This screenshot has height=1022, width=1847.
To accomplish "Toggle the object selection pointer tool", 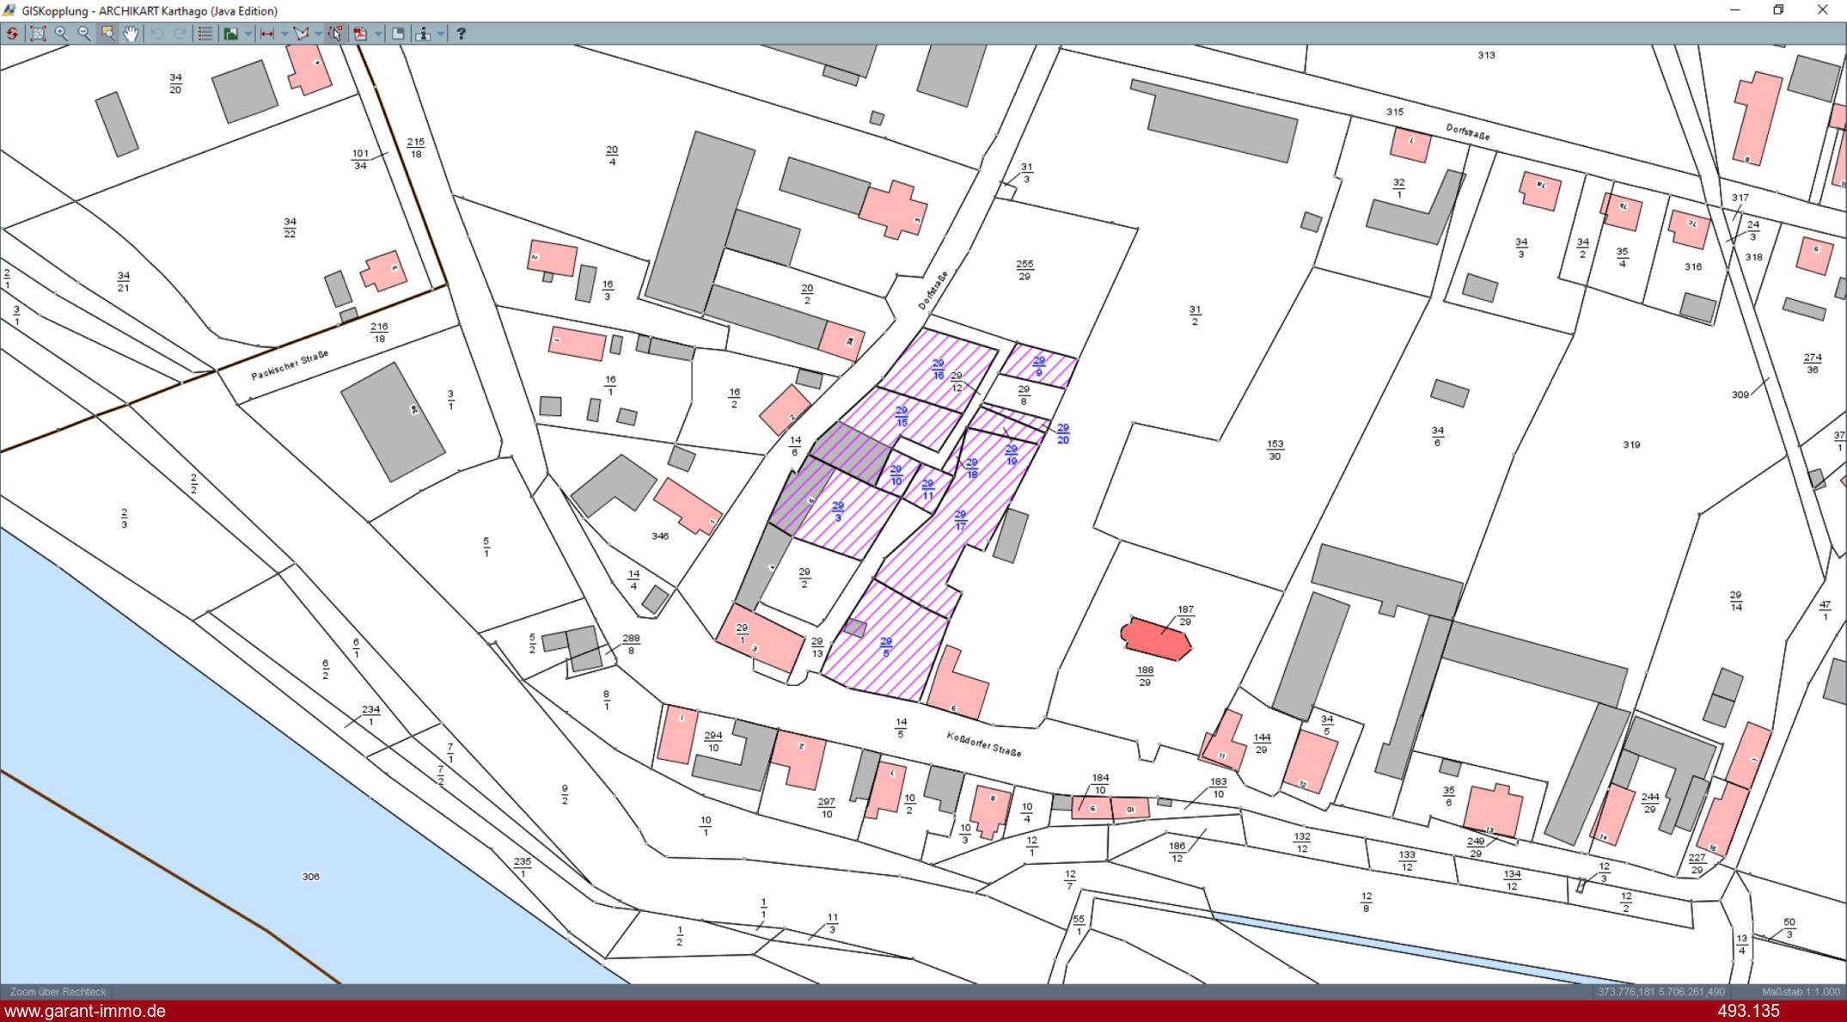I will 335,34.
